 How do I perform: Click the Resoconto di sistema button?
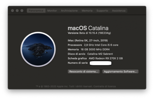[x=84, y=71]
